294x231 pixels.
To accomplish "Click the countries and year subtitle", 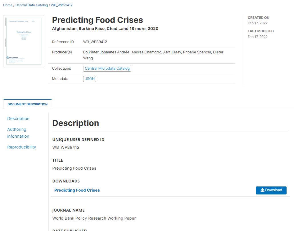I will point(105,29).
